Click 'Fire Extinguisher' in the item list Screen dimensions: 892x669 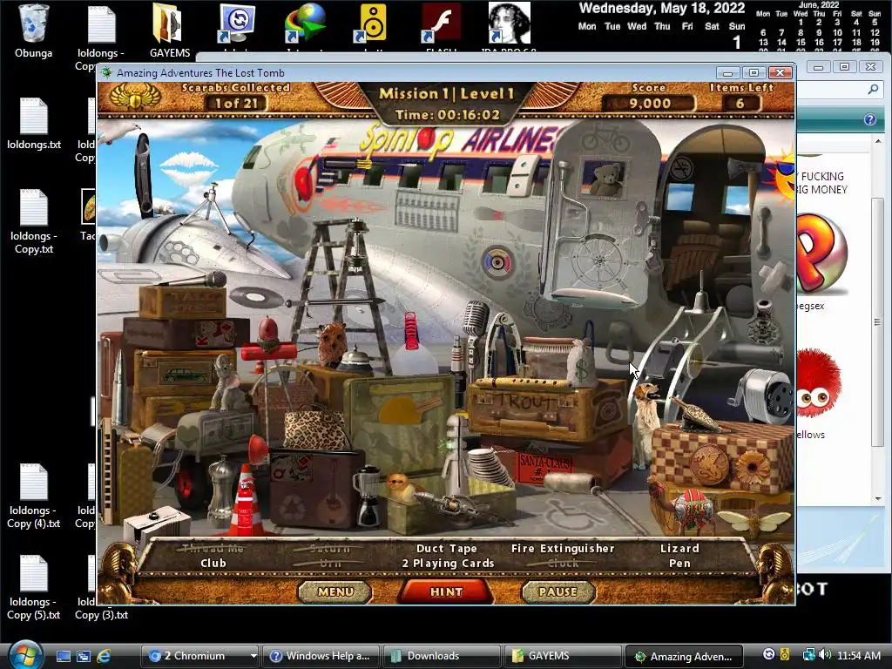(x=563, y=549)
